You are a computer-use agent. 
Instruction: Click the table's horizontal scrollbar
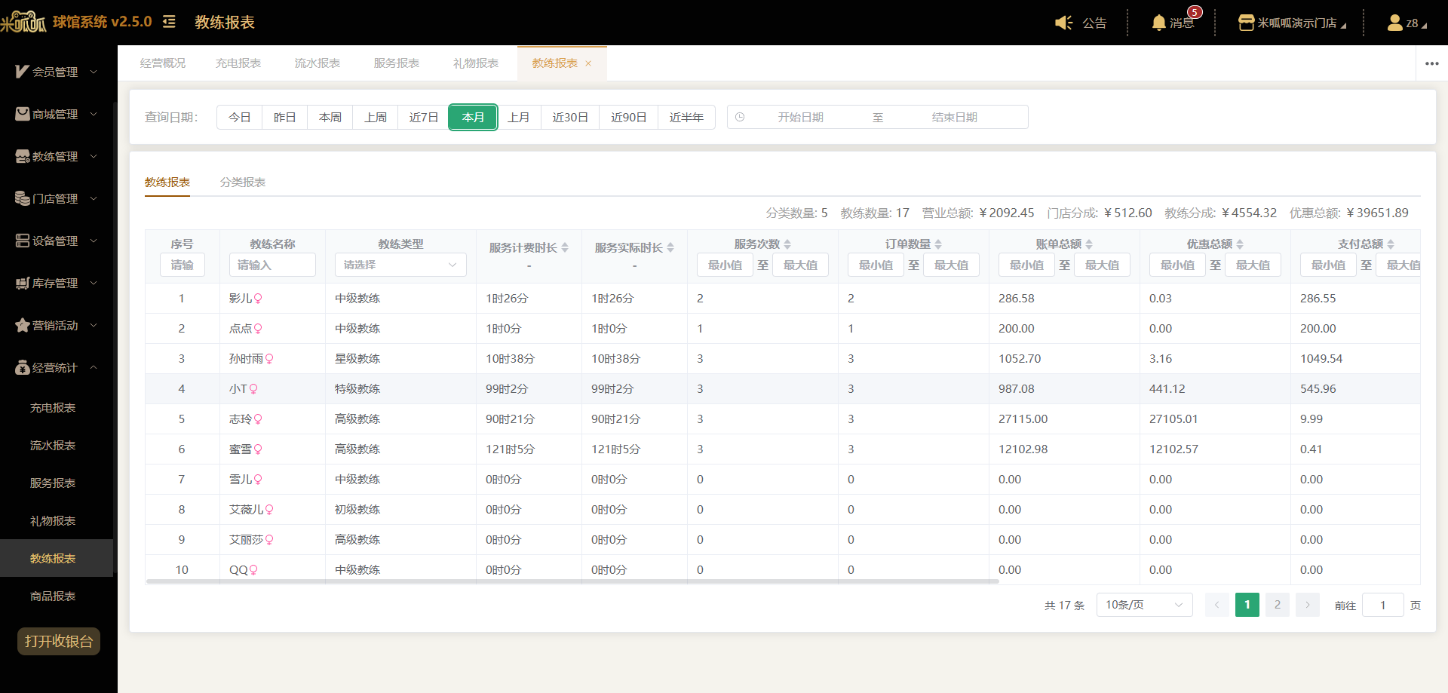click(x=572, y=581)
